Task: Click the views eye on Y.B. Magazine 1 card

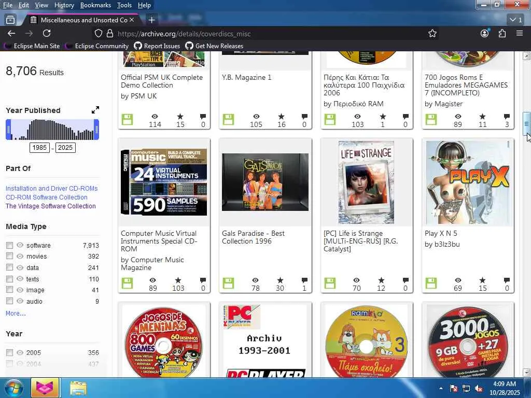Action: click(256, 117)
